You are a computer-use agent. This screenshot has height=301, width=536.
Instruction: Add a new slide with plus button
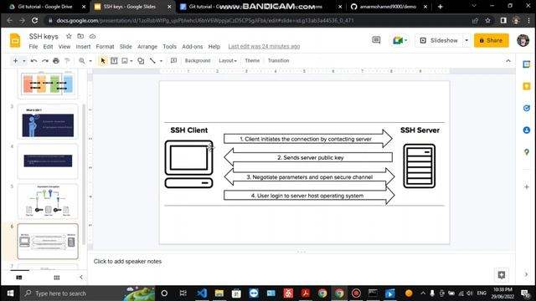pyautogui.click(x=15, y=61)
